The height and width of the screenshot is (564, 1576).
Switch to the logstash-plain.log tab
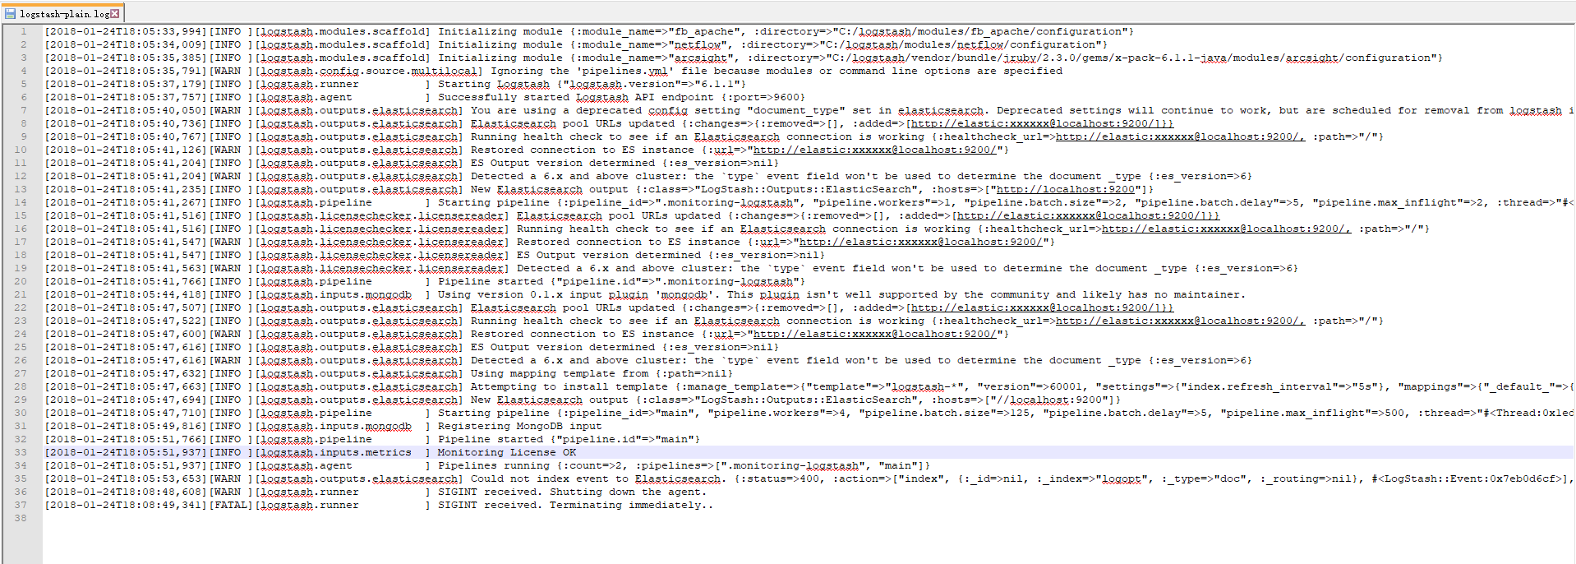[62, 13]
